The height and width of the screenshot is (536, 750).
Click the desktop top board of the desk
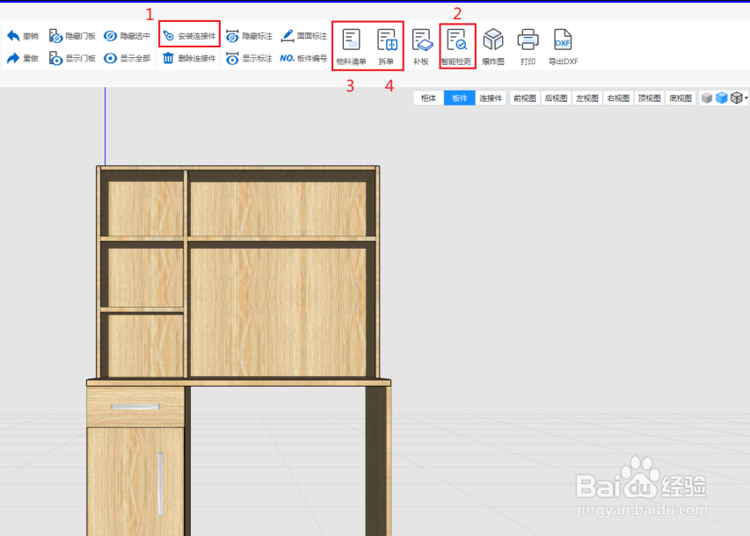pos(238,382)
